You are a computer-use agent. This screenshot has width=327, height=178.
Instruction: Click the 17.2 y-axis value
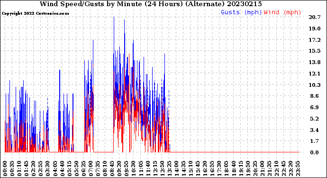coord(315,40)
